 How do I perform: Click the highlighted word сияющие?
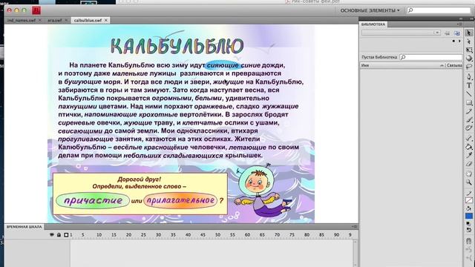click(x=223, y=65)
